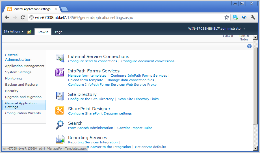Click Configure InfoPath Forms Services link
Viewport: 260px width, 153px height.
coord(139,76)
